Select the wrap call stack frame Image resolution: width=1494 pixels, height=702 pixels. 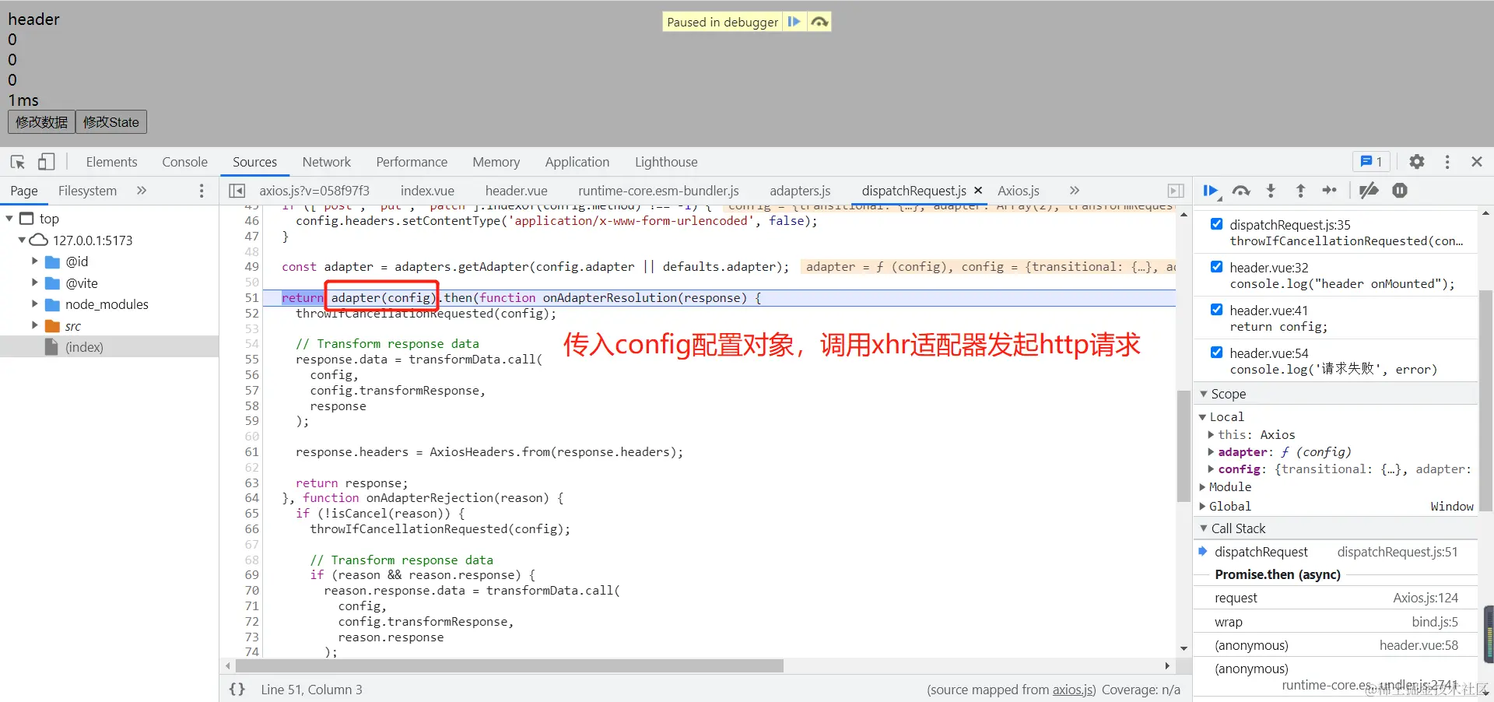[x=1335, y=622]
